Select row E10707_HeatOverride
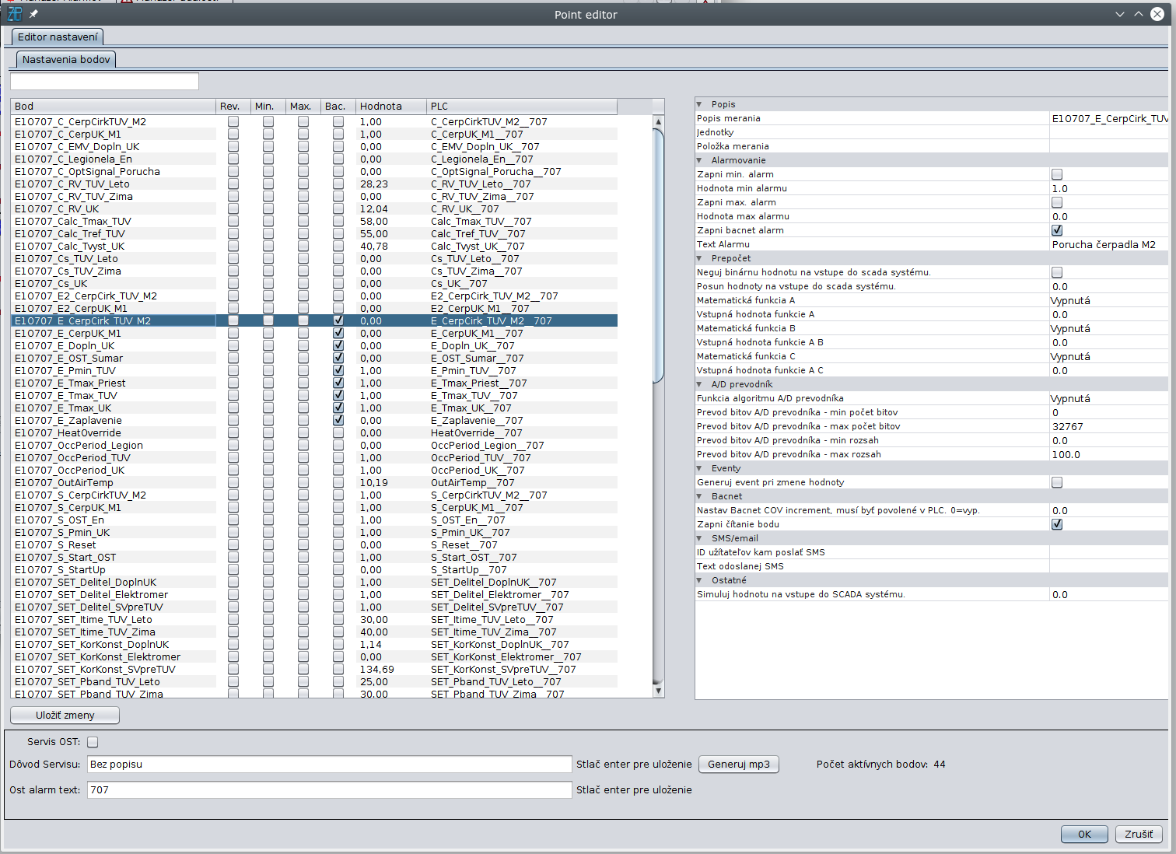Screen dimensions: 1176x854 314,432
